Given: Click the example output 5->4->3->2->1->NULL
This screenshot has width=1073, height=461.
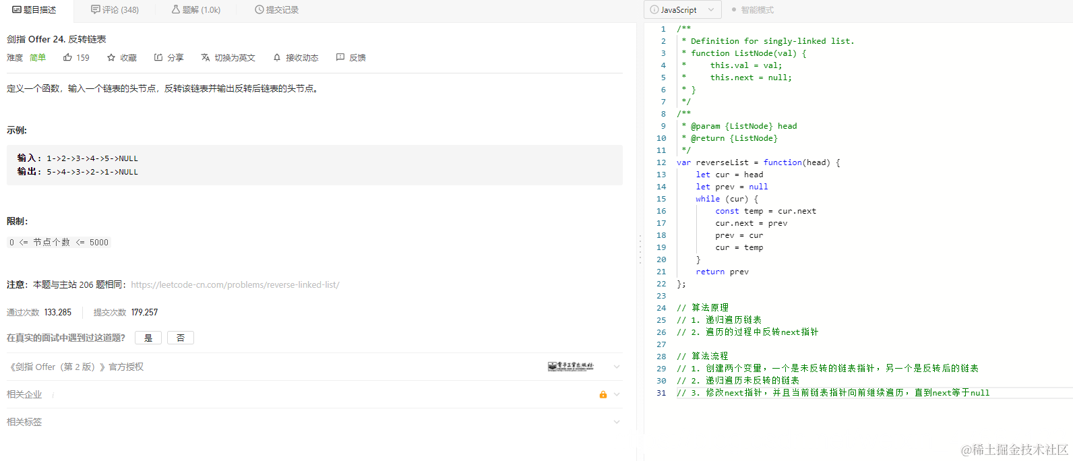Looking at the screenshot, I should point(92,173).
